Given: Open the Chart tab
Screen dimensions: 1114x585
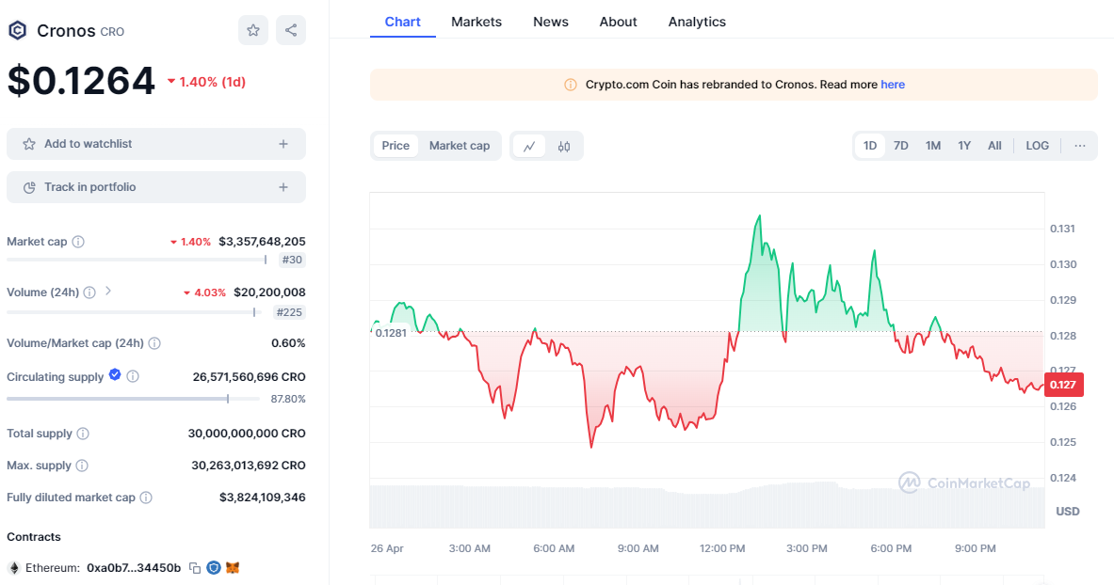Looking at the screenshot, I should click(403, 22).
